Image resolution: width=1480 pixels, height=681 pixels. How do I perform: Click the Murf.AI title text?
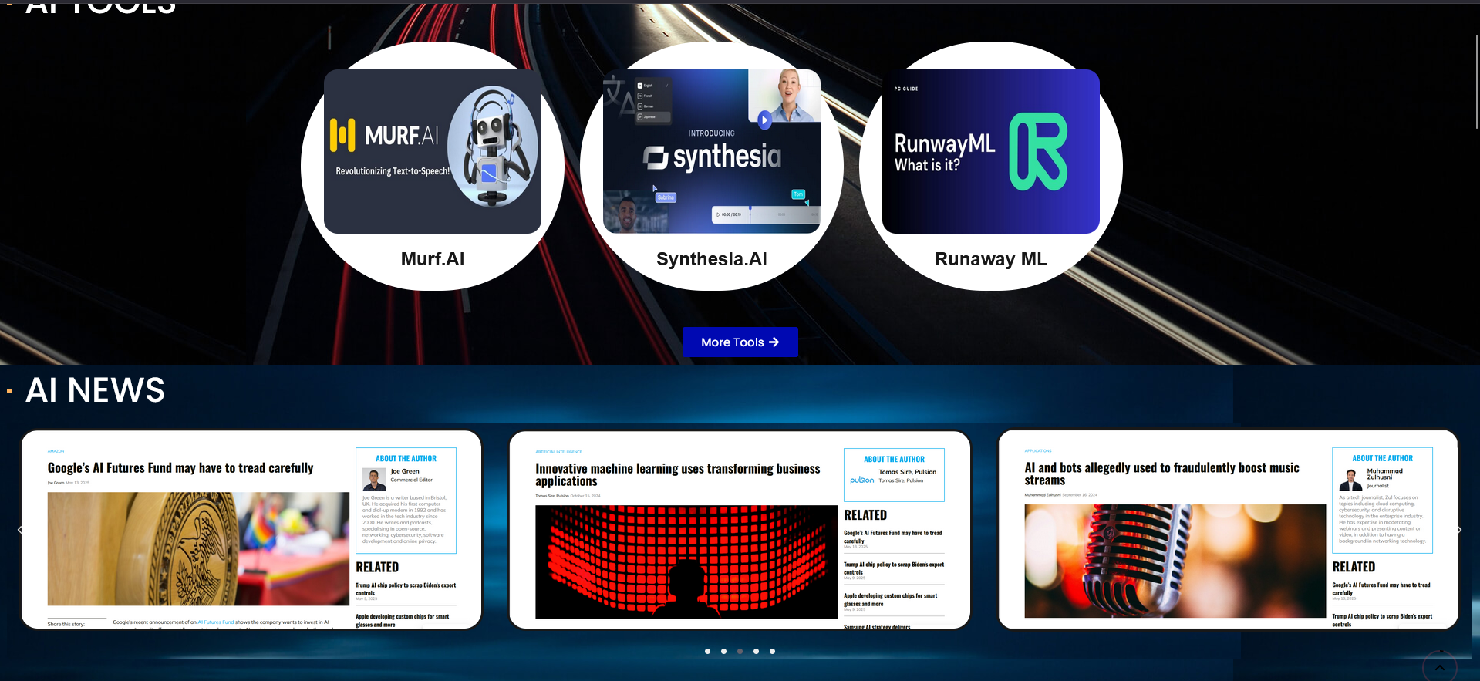[x=433, y=259]
